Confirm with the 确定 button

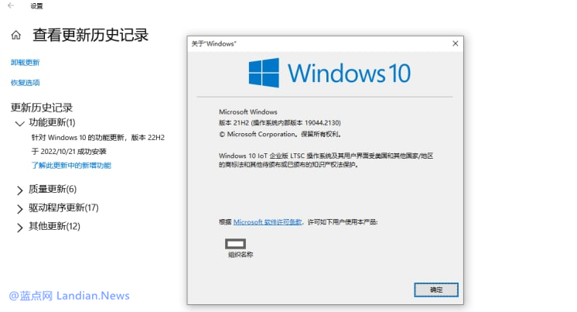(436, 290)
